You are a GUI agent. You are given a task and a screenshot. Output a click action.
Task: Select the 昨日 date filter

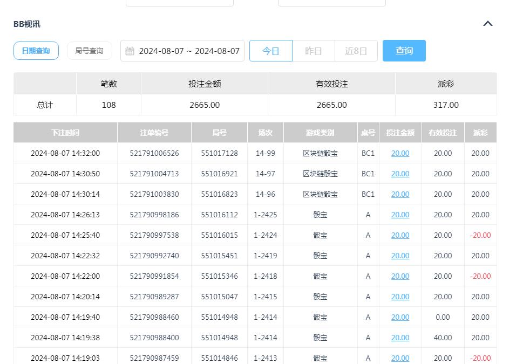(313, 50)
